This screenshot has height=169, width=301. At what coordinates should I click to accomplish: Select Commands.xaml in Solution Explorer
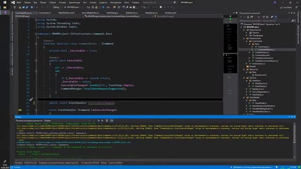pyautogui.click(x=262, y=55)
